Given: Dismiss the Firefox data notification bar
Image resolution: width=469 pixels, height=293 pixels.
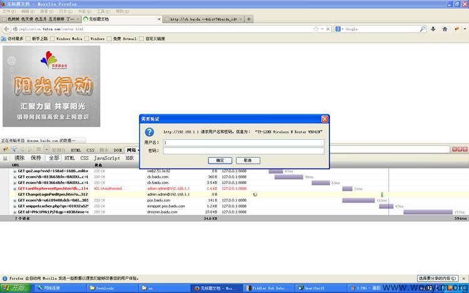Looking at the screenshot, I should [x=464, y=279].
